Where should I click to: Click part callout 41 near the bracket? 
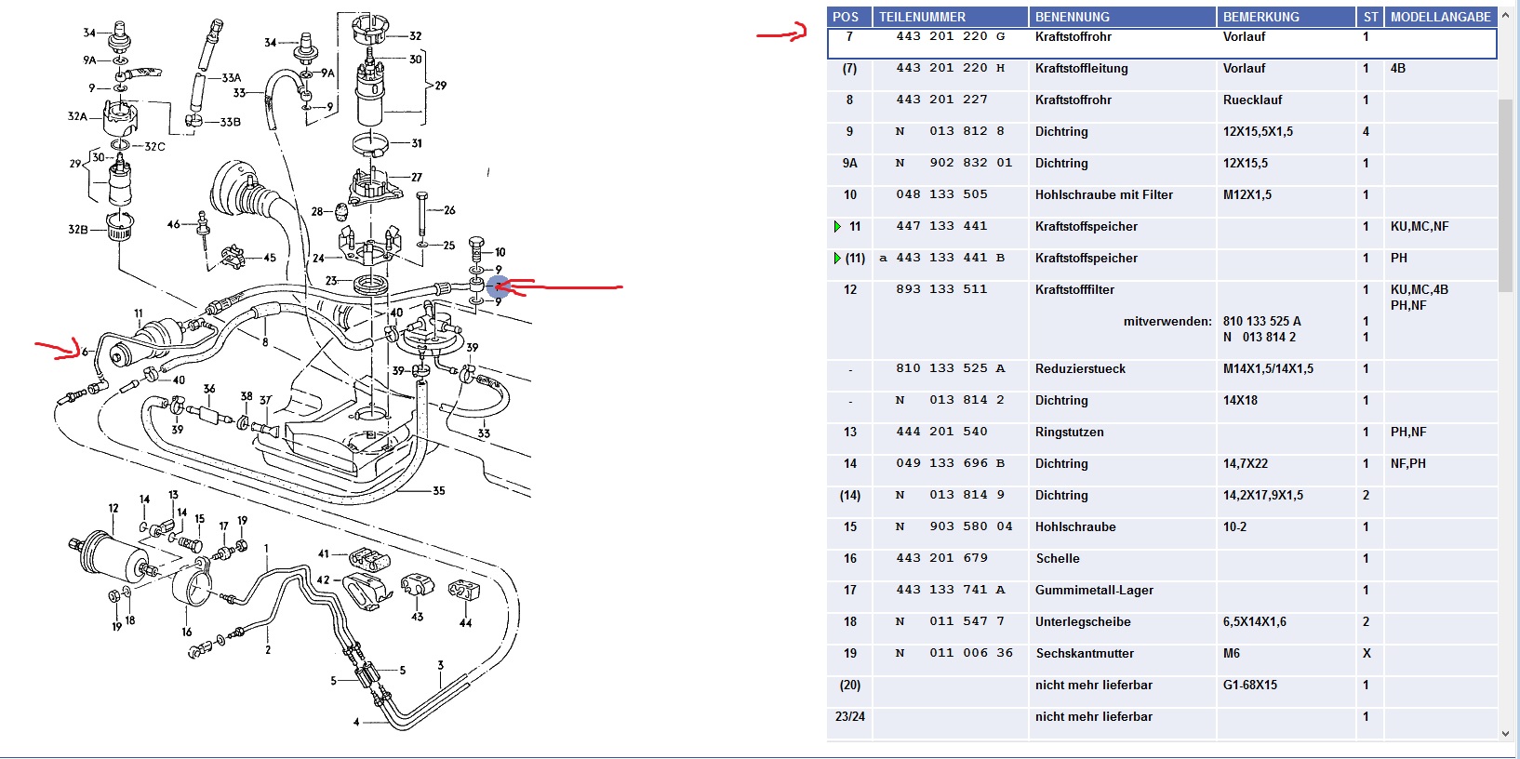pyautogui.click(x=324, y=553)
